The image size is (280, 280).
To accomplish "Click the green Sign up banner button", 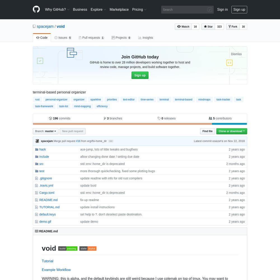I will pyautogui.click(x=140, y=75).
